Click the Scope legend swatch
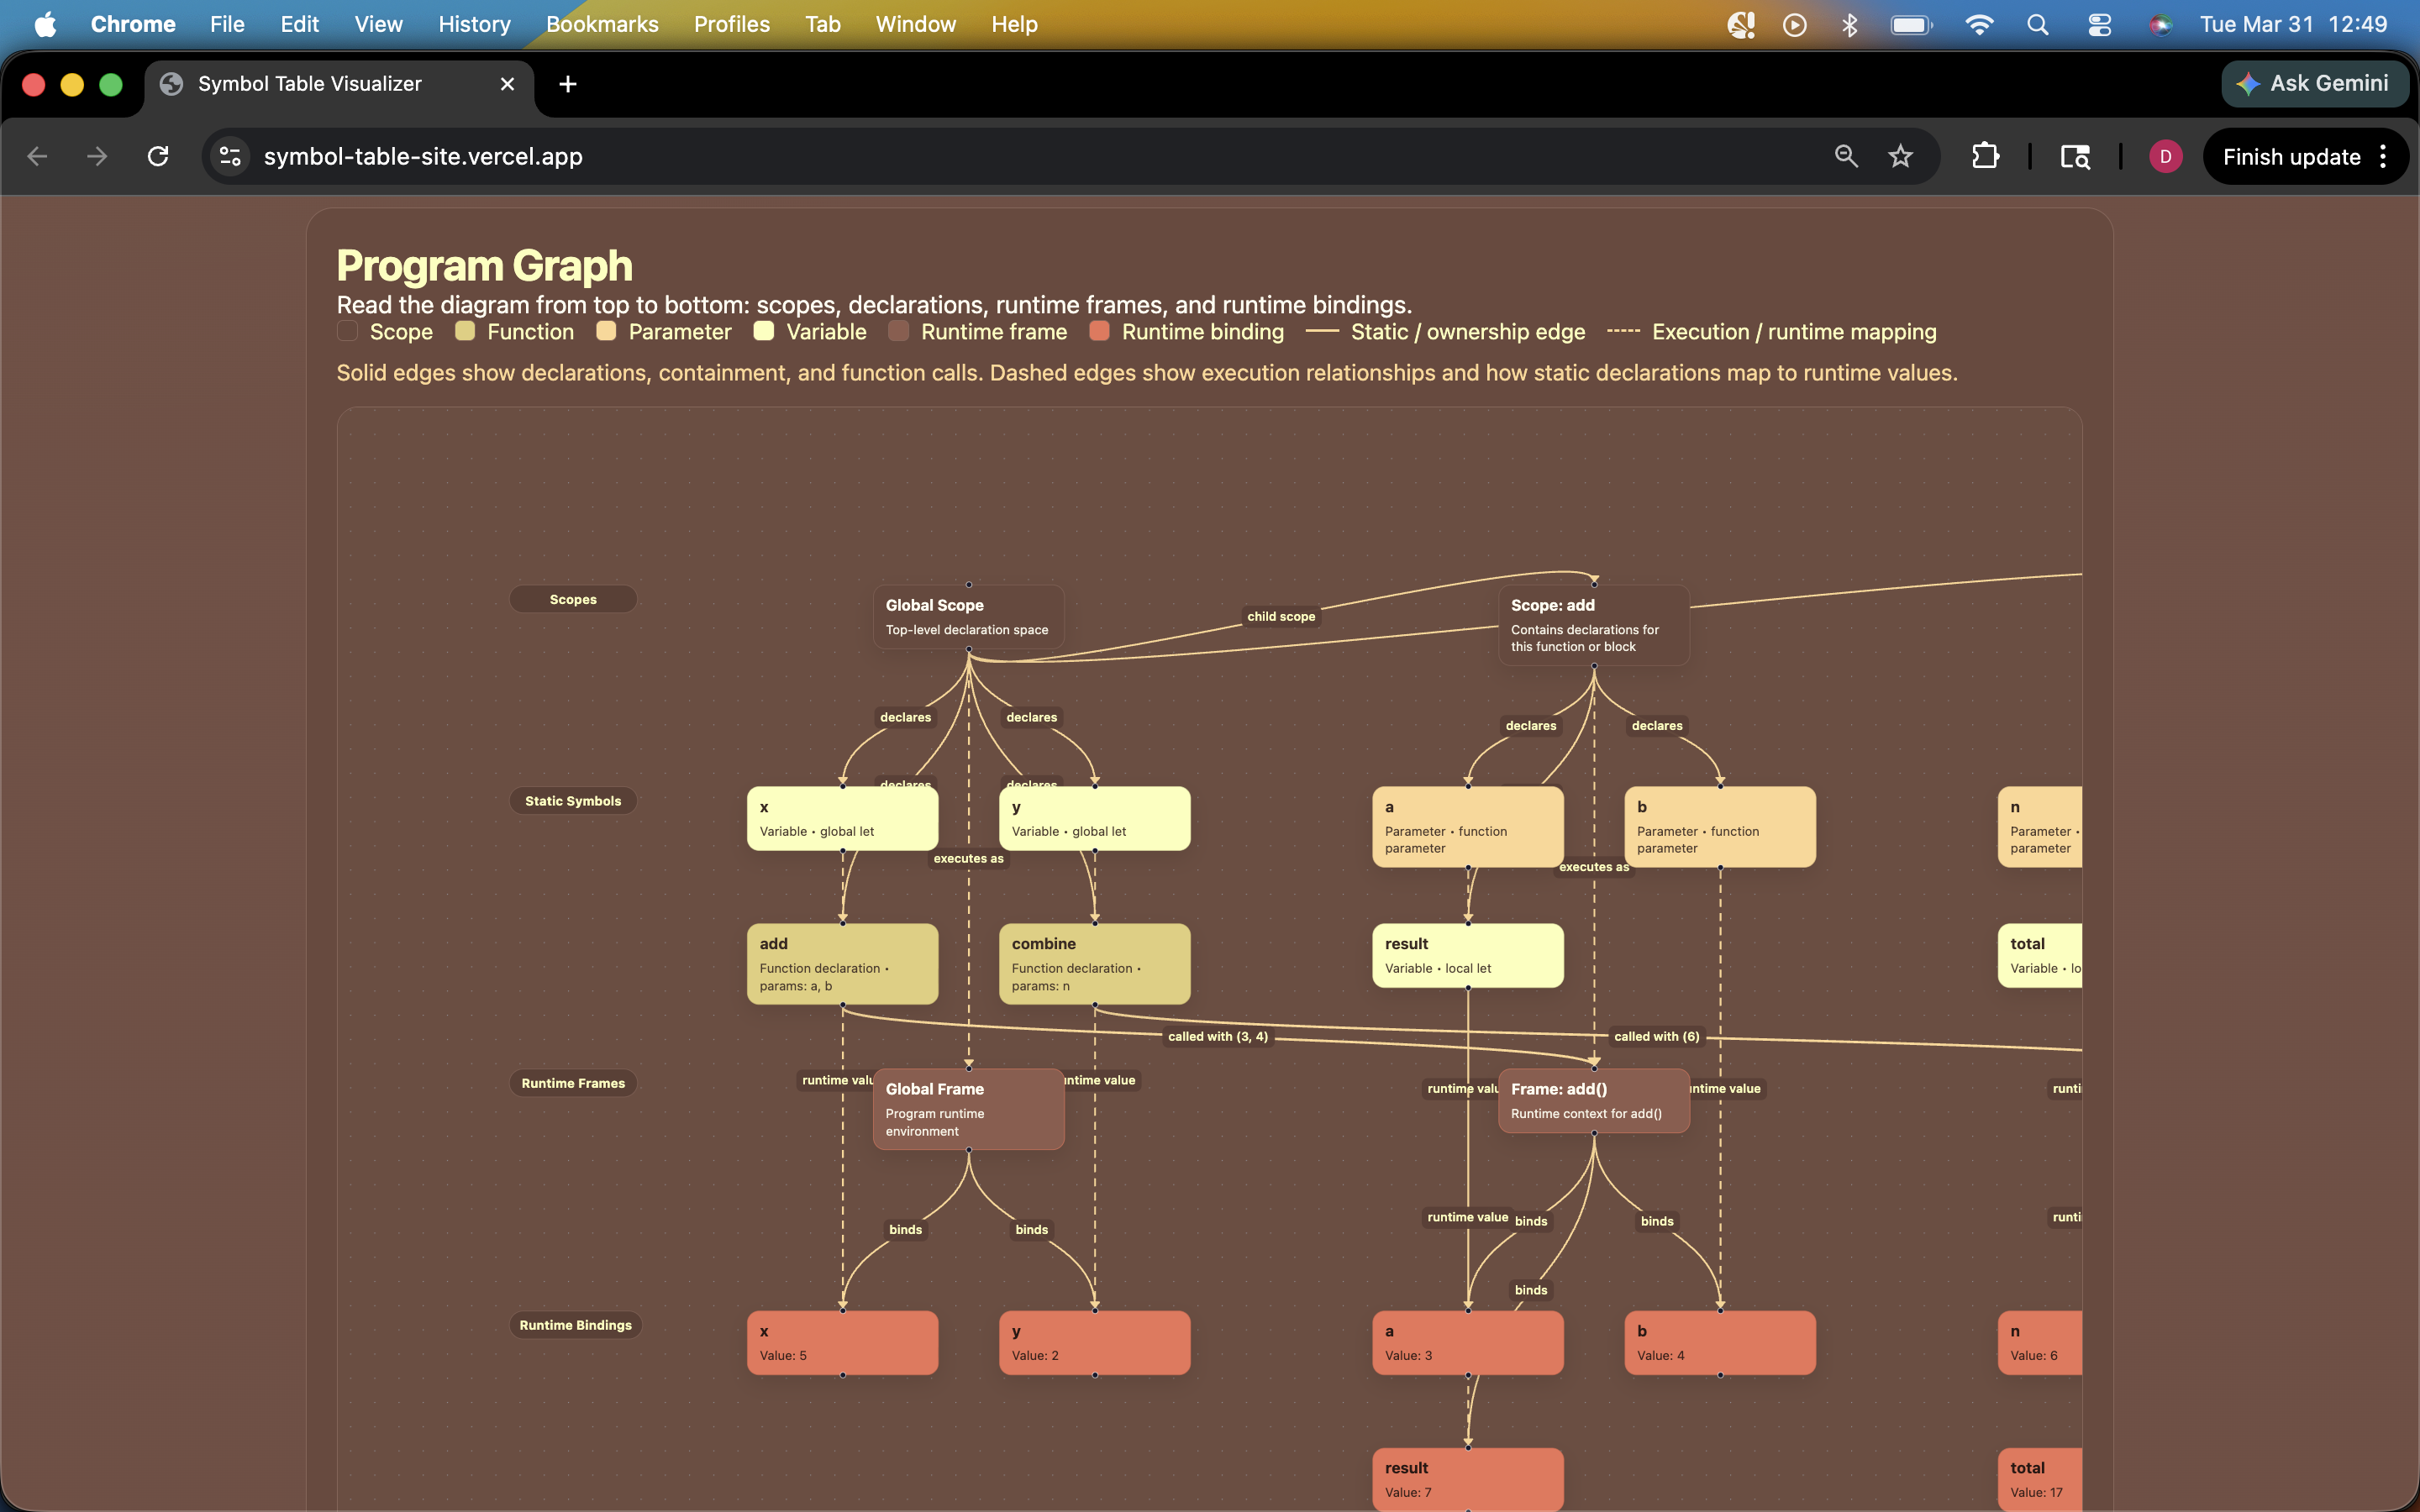This screenshot has height=1512, width=2420. coord(347,331)
